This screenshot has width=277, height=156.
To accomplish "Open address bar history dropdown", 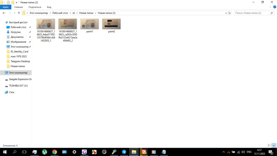I will [x=225, y=13].
